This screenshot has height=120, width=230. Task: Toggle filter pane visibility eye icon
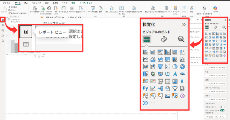[x=198, y=20]
